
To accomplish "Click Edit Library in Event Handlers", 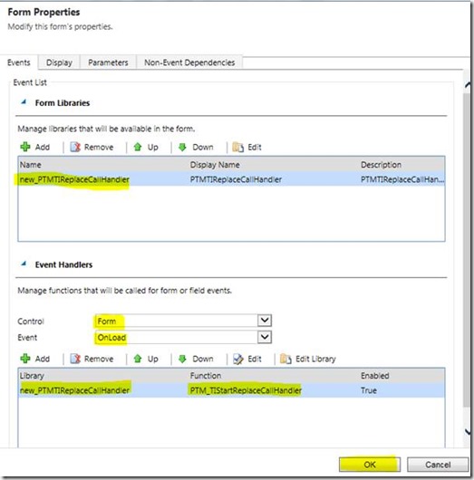I will (x=308, y=359).
